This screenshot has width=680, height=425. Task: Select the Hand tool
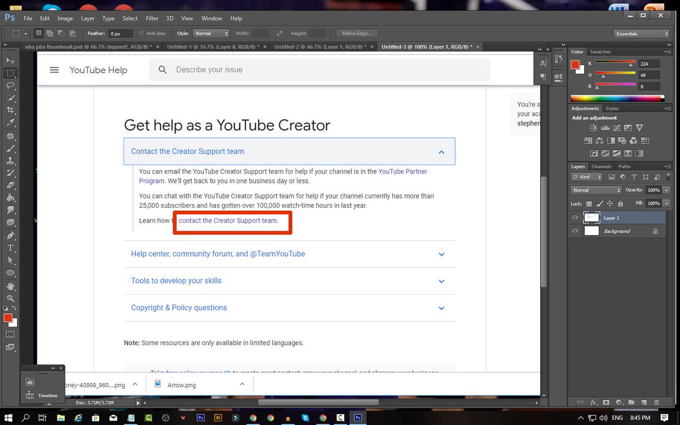click(x=10, y=286)
